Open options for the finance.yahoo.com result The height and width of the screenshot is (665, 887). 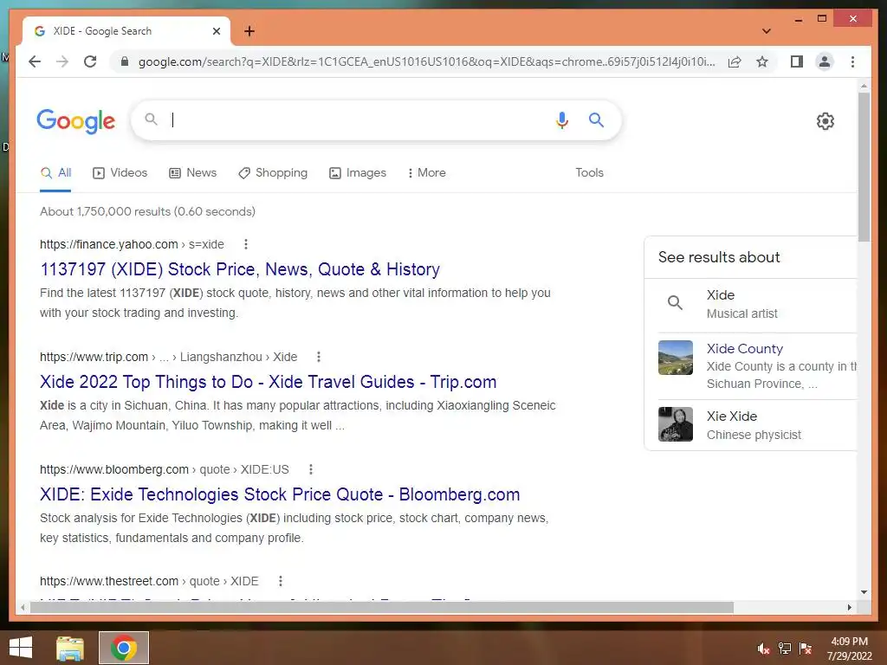[245, 244]
